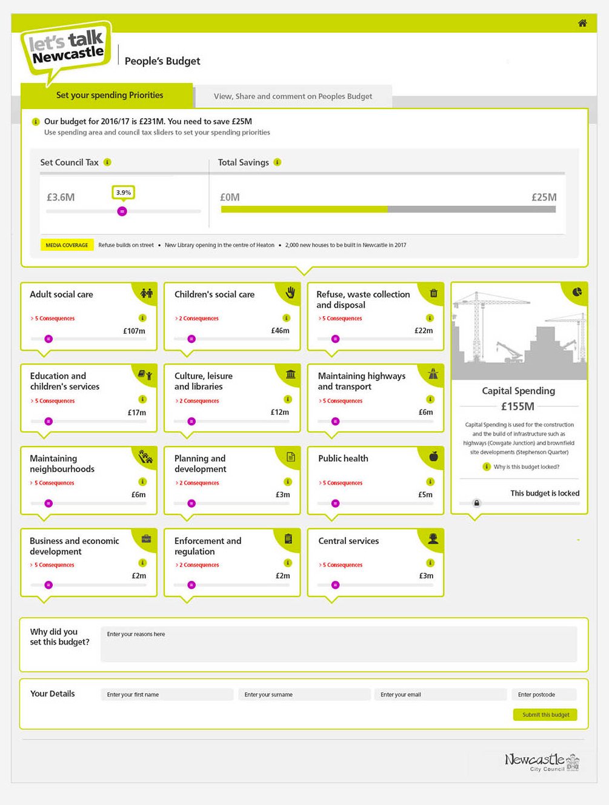Expand Central services 5 Consequences

[341, 565]
